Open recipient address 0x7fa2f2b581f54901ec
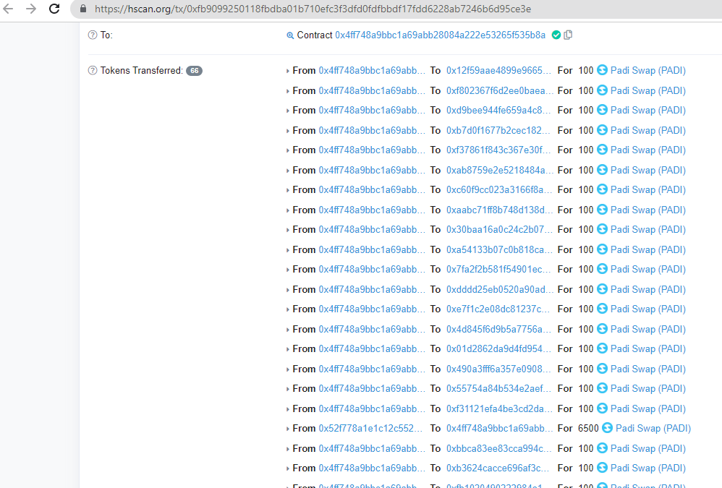The height and width of the screenshot is (488, 722). click(x=498, y=269)
